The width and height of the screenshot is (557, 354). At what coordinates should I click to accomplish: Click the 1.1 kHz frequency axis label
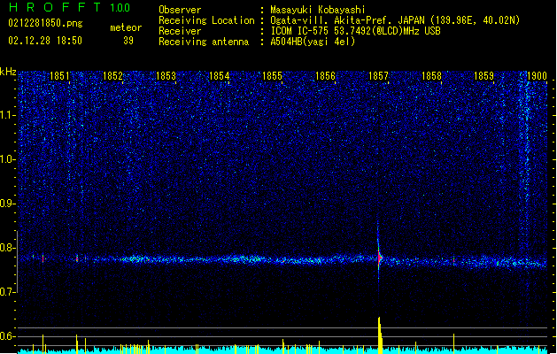point(8,115)
